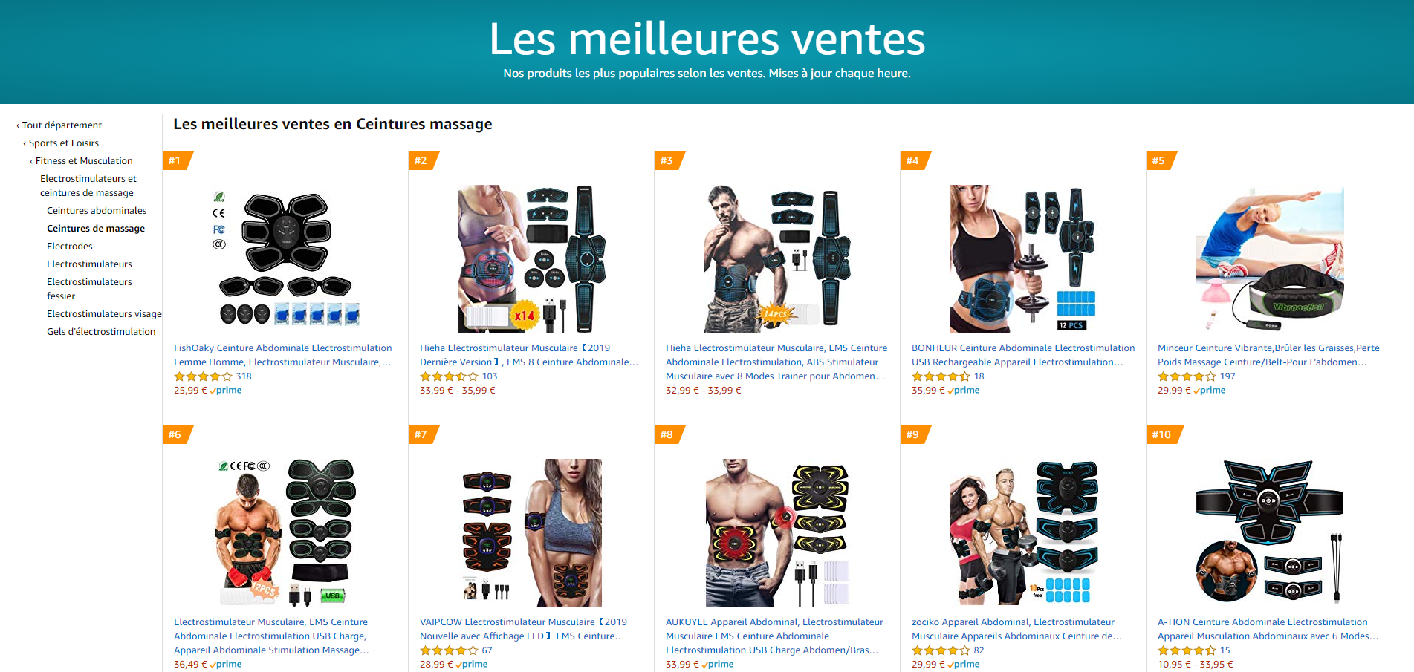Click the star rating of FishOaky Ceinture
The image size is (1414, 672).
(203, 376)
